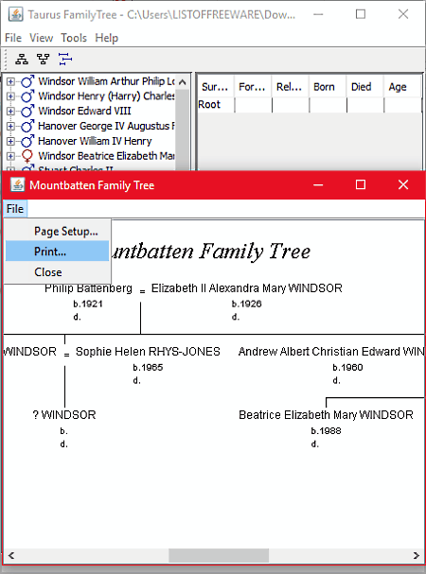Select the Root cell in the table

pyautogui.click(x=216, y=105)
